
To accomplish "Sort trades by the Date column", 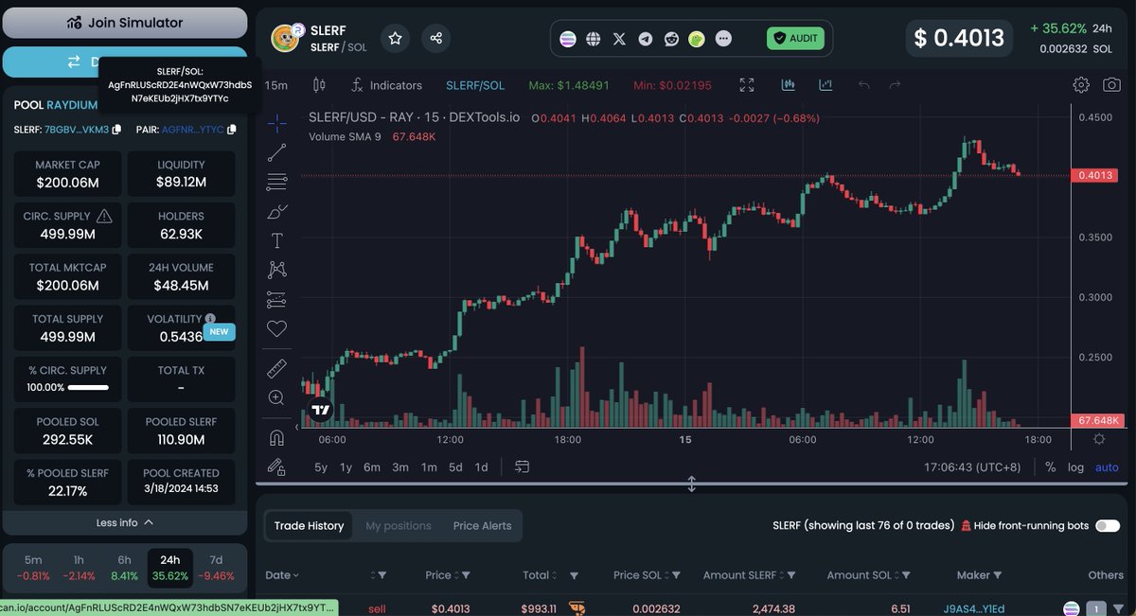I will coord(282,575).
